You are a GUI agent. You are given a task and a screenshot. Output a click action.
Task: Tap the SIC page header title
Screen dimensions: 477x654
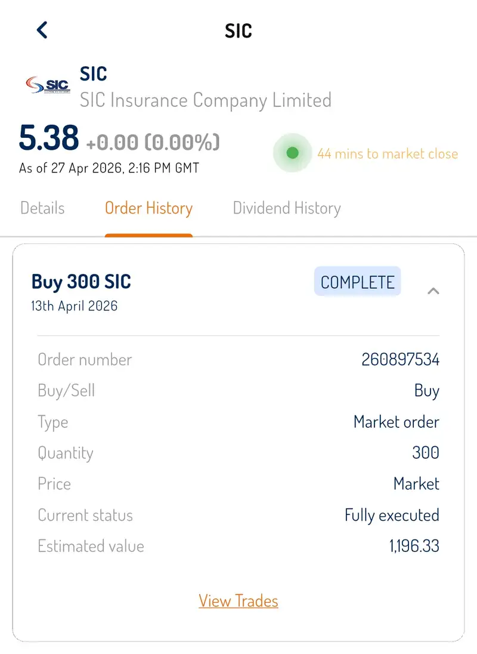tap(238, 31)
